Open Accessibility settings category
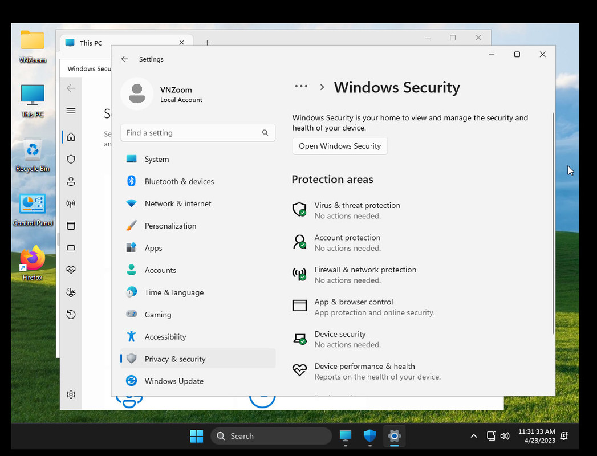This screenshot has height=456, width=597. 198,337
